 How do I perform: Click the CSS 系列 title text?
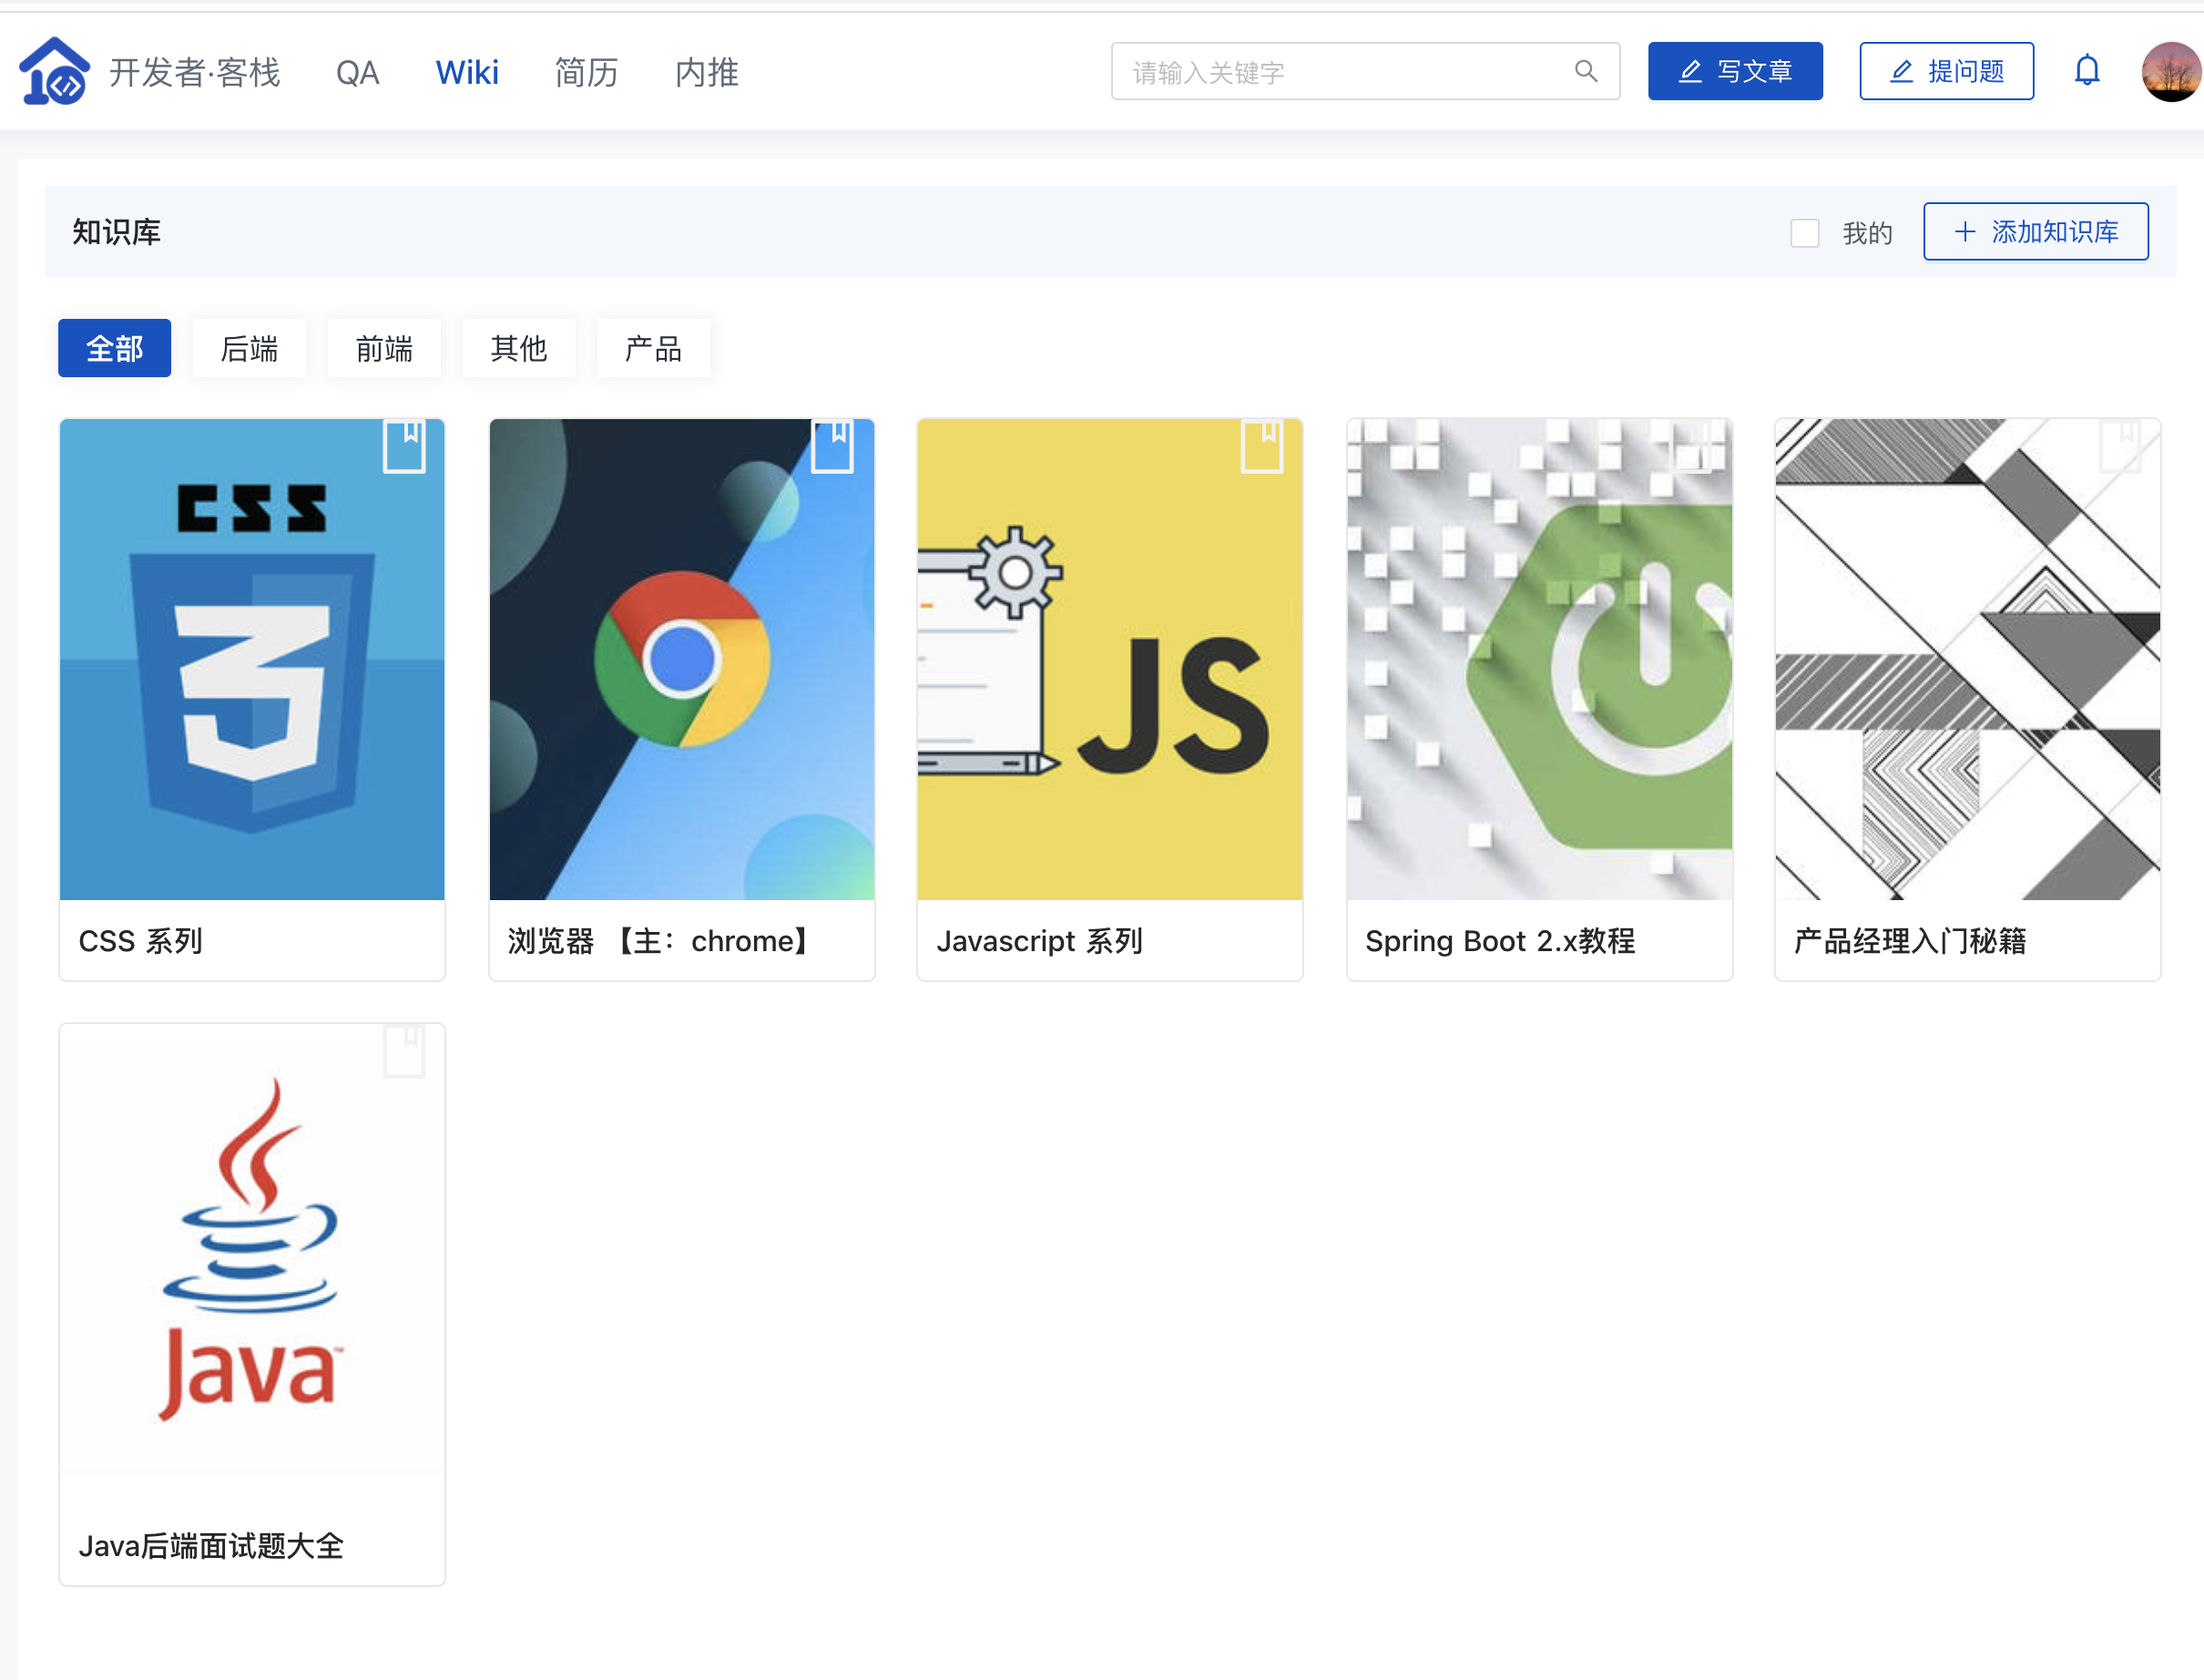[x=141, y=941]
